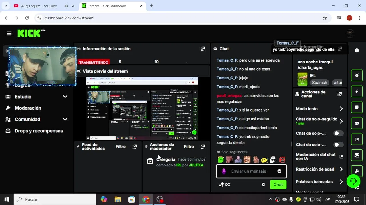The height and width of the screenshot is (205, 366).
Task: Toggle the first Chat de solo-... switch
Action: (x=339, y=133)
